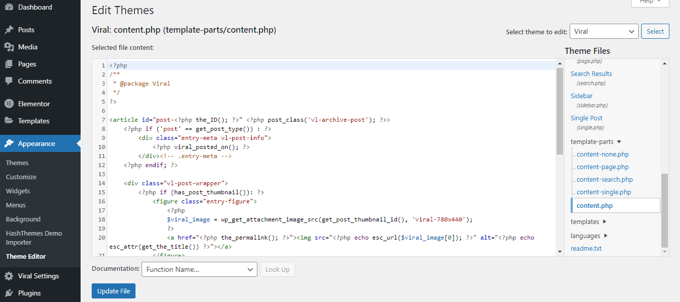Open Templates menu item
This screenshot has height=302, width=680.
40,121
